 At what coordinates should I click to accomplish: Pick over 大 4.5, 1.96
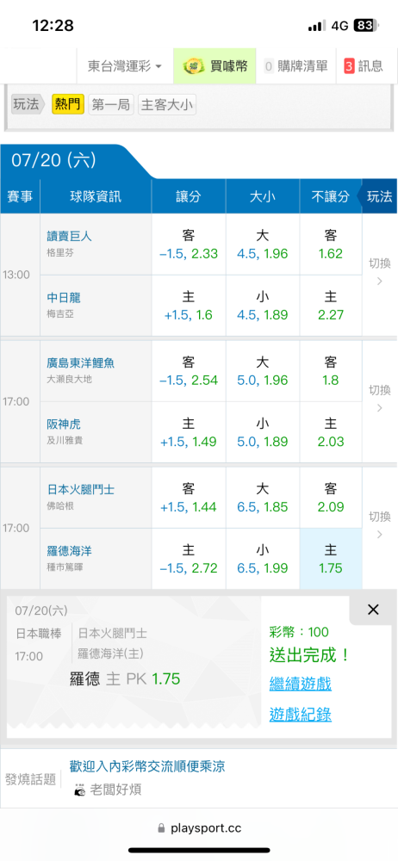pyautogui.click(x=263, y=245)
